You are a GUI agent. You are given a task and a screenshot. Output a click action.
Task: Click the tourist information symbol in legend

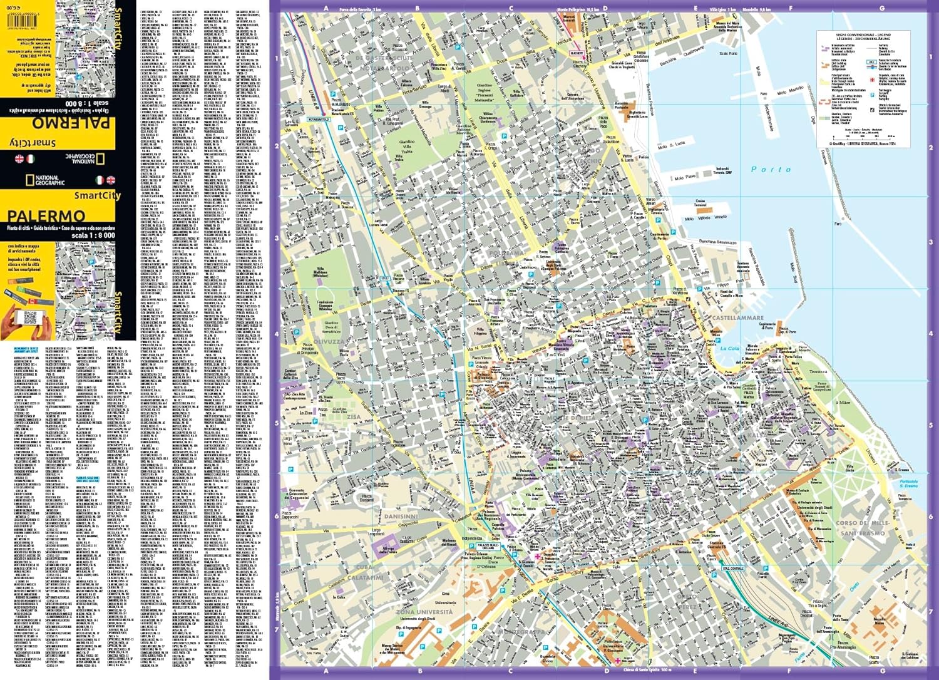(x=873, y=109)
